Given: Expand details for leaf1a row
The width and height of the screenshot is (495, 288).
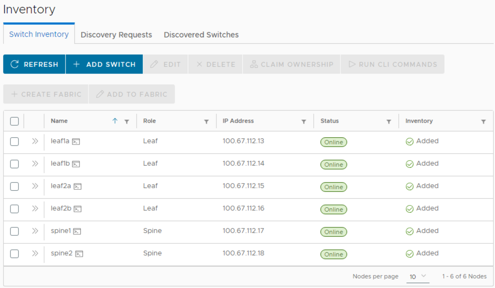Looking at the screenshot, I should pos(35,141).
